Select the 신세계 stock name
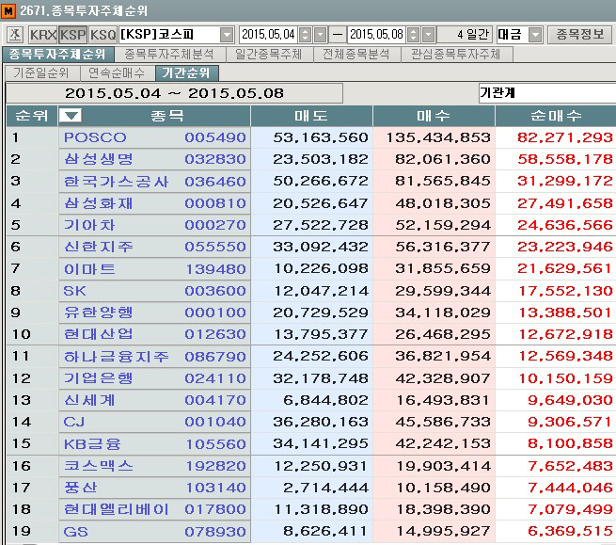Screen dimensions: 616x545 89,400
